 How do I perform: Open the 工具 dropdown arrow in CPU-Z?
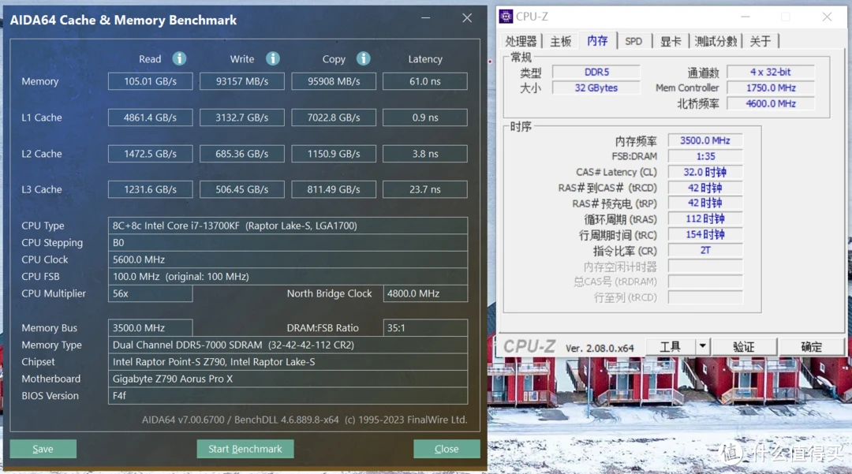point(702,346)
